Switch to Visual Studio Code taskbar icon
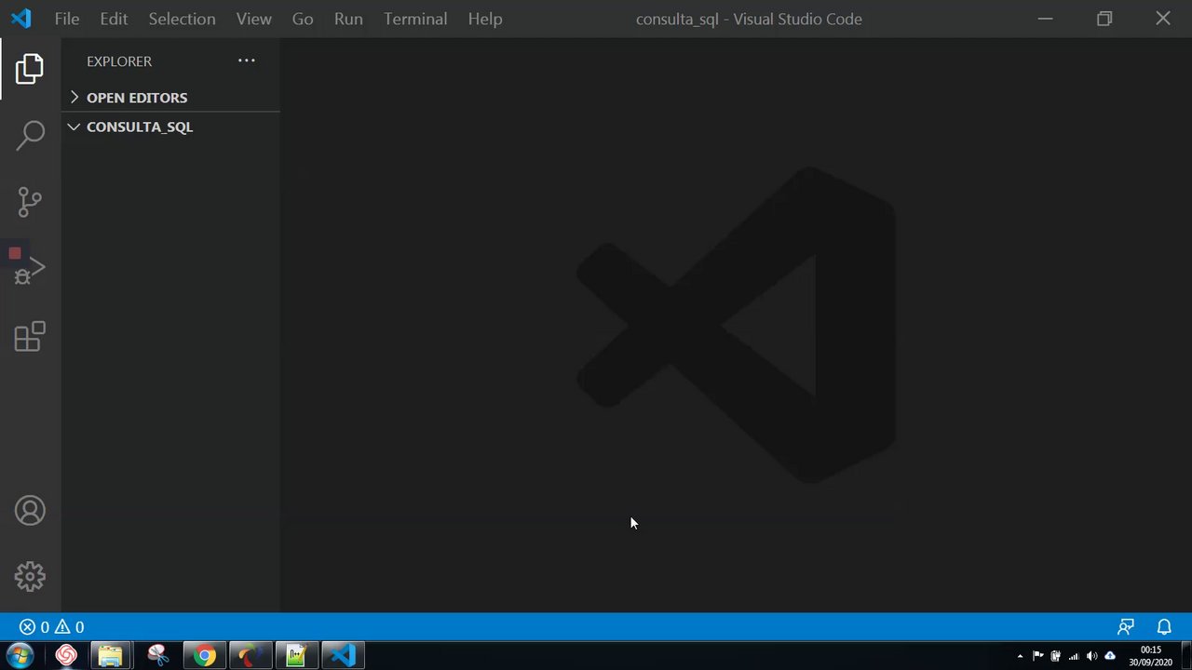The height and width of the screenshot is (670, 1192). tap(343, 656)
